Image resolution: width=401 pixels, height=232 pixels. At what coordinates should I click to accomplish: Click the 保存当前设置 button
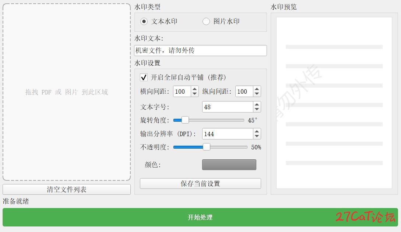200,184
